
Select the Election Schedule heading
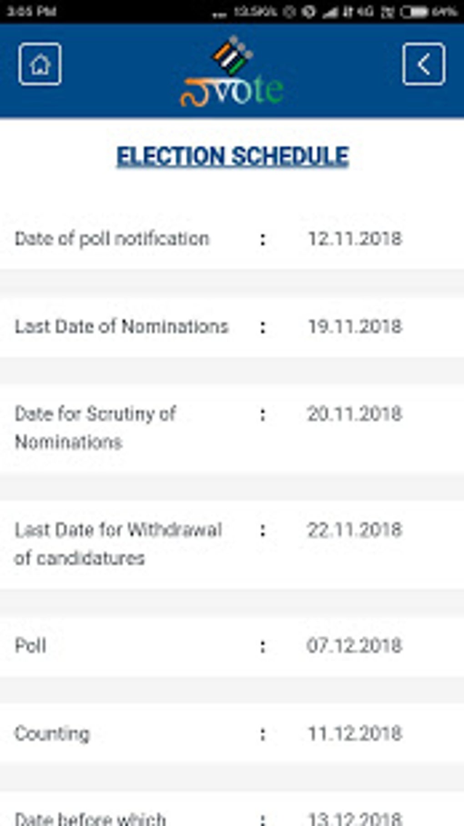tap(232, 156)
